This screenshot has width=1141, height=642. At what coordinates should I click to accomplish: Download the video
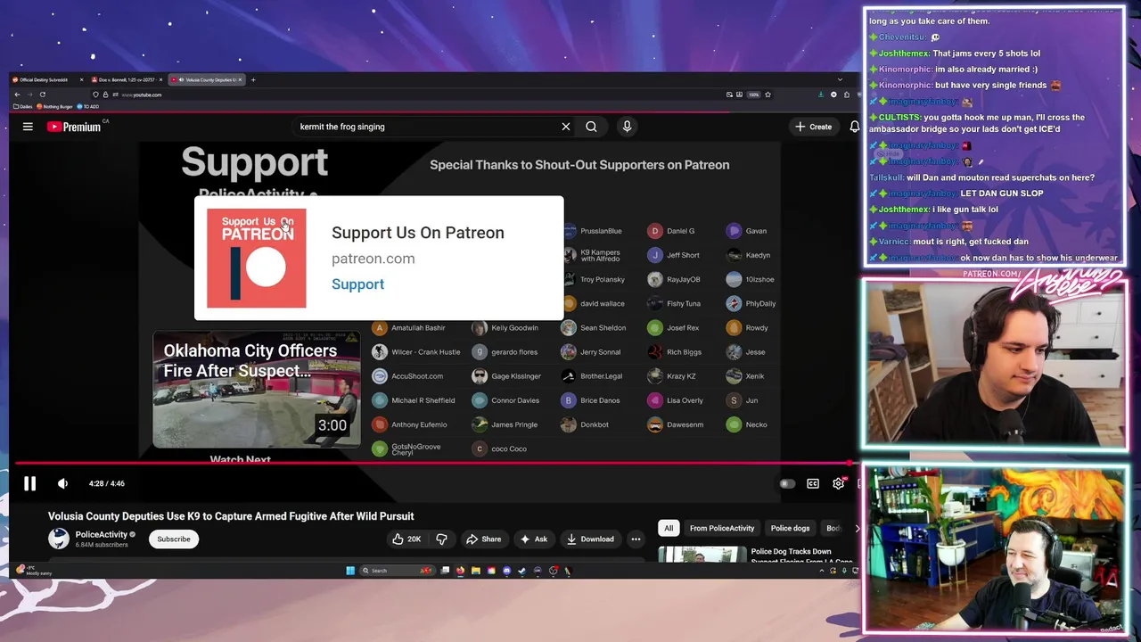coord(590,539)
